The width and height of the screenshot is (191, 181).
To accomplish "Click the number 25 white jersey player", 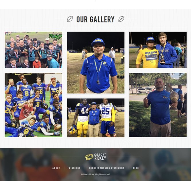I will (x=107, y=118).
